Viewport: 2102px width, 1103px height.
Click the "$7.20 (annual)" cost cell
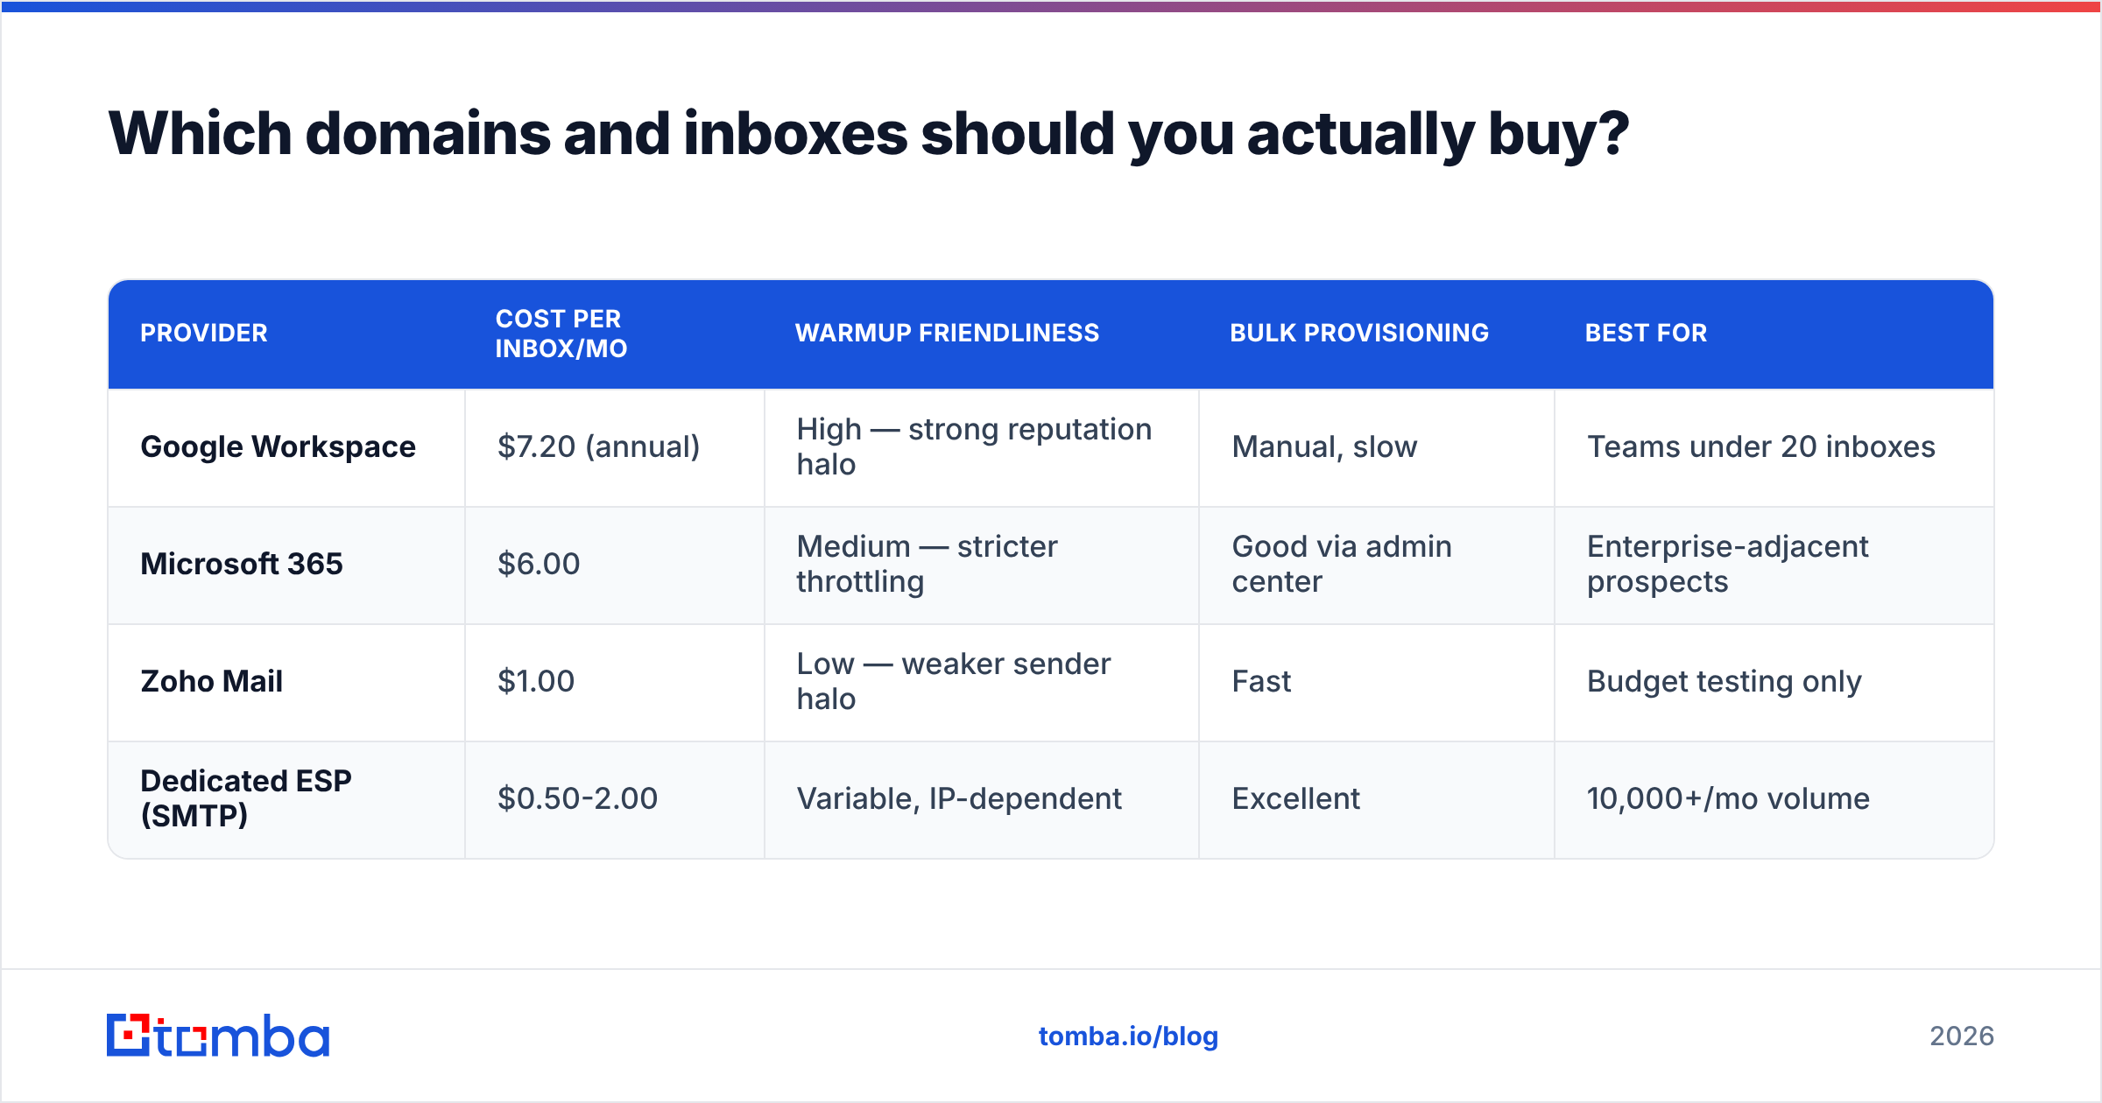615,447
